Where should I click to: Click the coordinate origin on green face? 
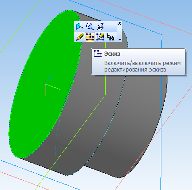[45, 84]
